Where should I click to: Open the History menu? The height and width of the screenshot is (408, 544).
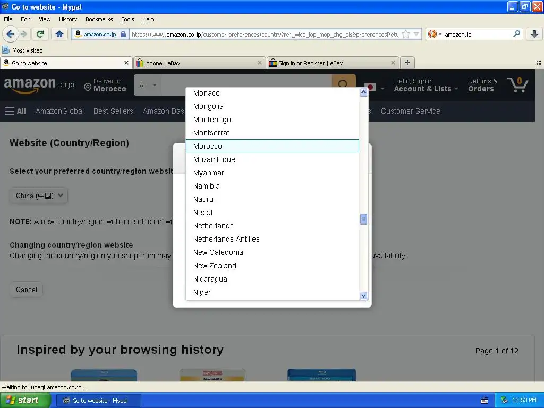tap(68, 19)
